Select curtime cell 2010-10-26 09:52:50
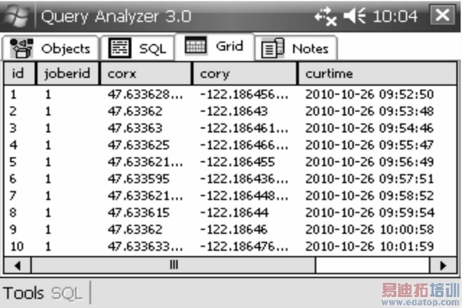 tap(370, 94)
